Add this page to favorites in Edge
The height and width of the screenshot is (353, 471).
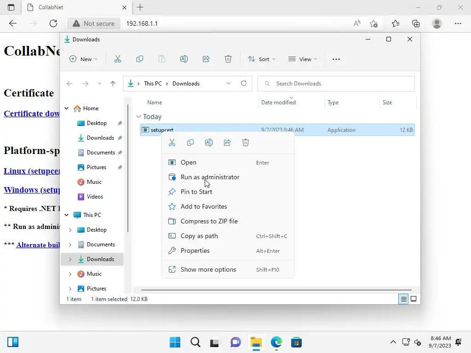point(373,23)
